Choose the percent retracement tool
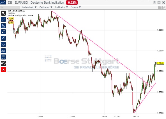 3,26
